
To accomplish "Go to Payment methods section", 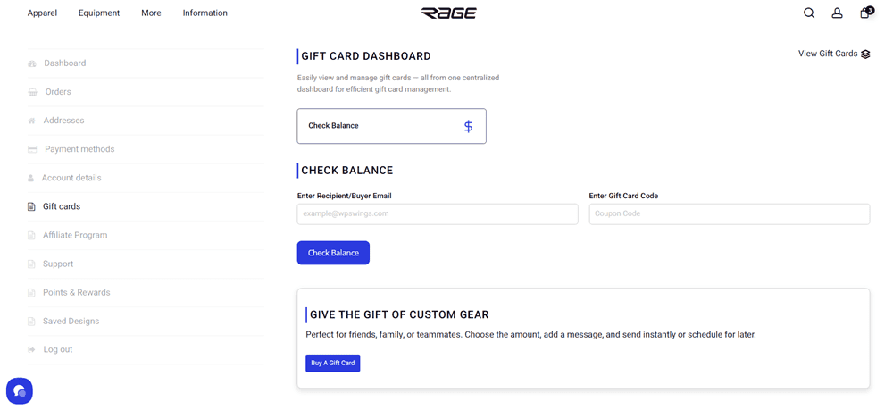I will 79,149.
